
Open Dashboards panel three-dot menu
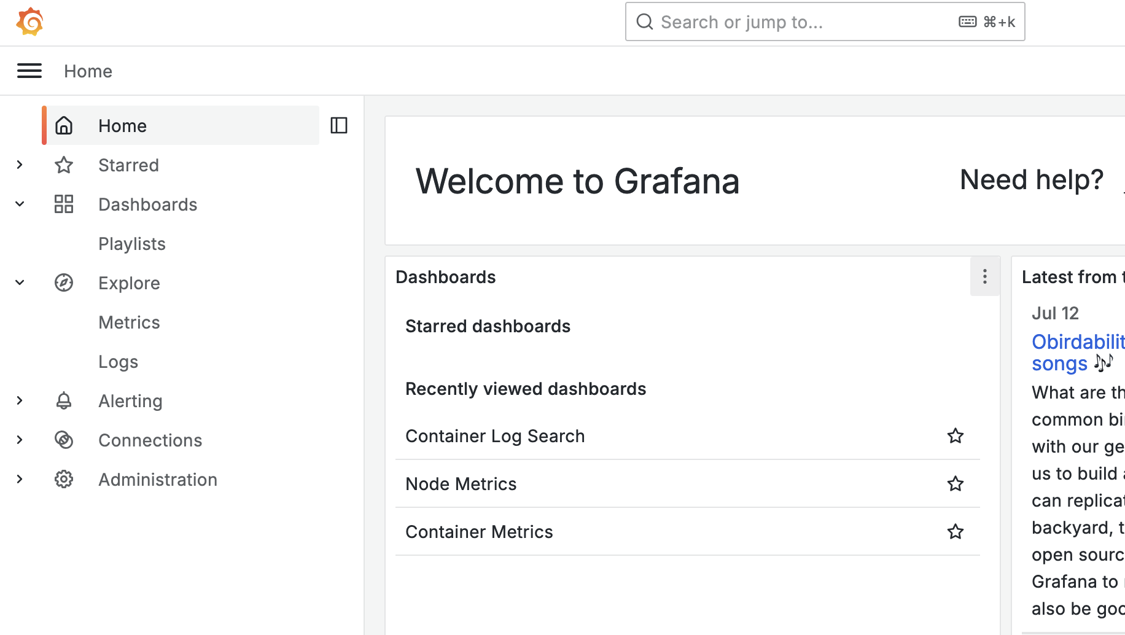coord(985,277)
